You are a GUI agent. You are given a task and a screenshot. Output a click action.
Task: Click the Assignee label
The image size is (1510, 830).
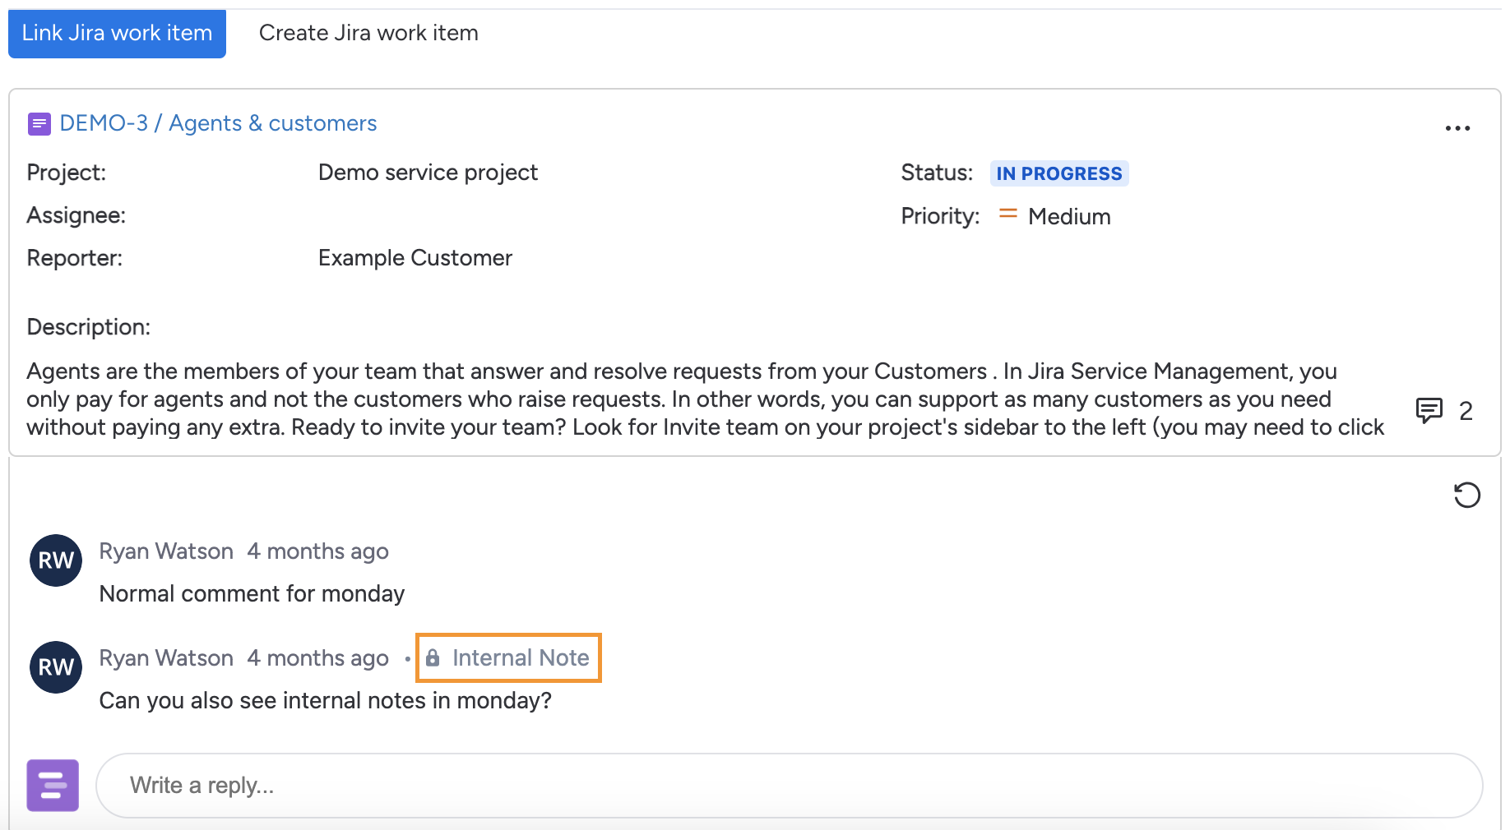coord(76,215)
